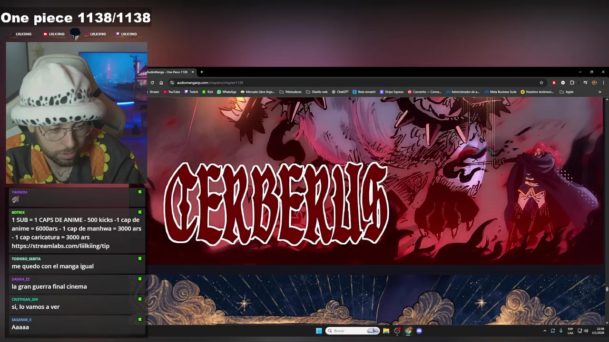The image size is (609, 342).
Task: Expand the hidden bookmarks overflow chevron
Action: pos(599,92)
